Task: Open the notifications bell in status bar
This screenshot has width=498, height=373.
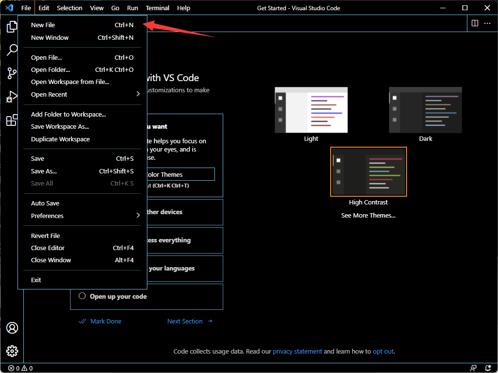Action: click(x=488, y=368)
